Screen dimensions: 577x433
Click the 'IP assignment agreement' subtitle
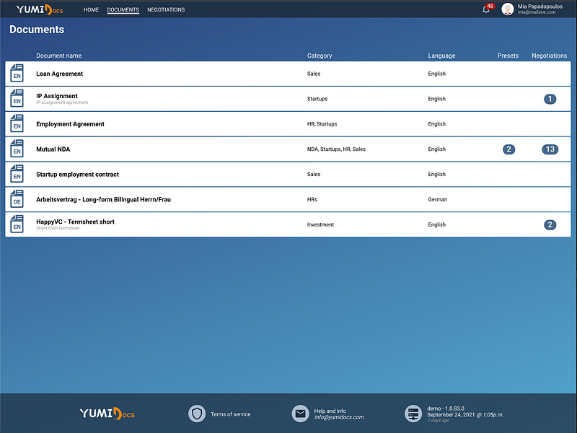click(62, 102)
